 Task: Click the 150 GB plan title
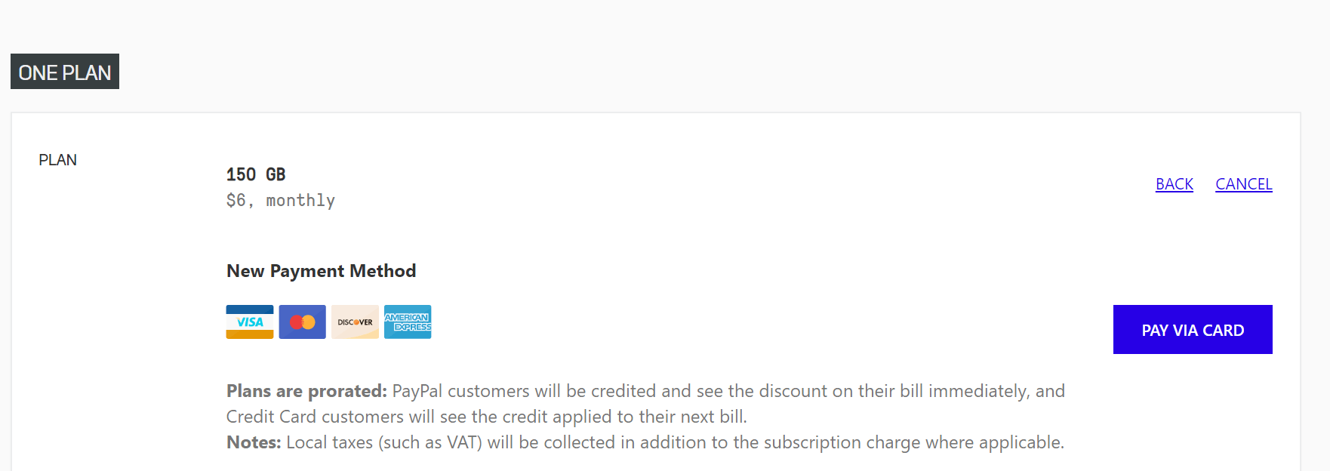[x=256, y=174]
